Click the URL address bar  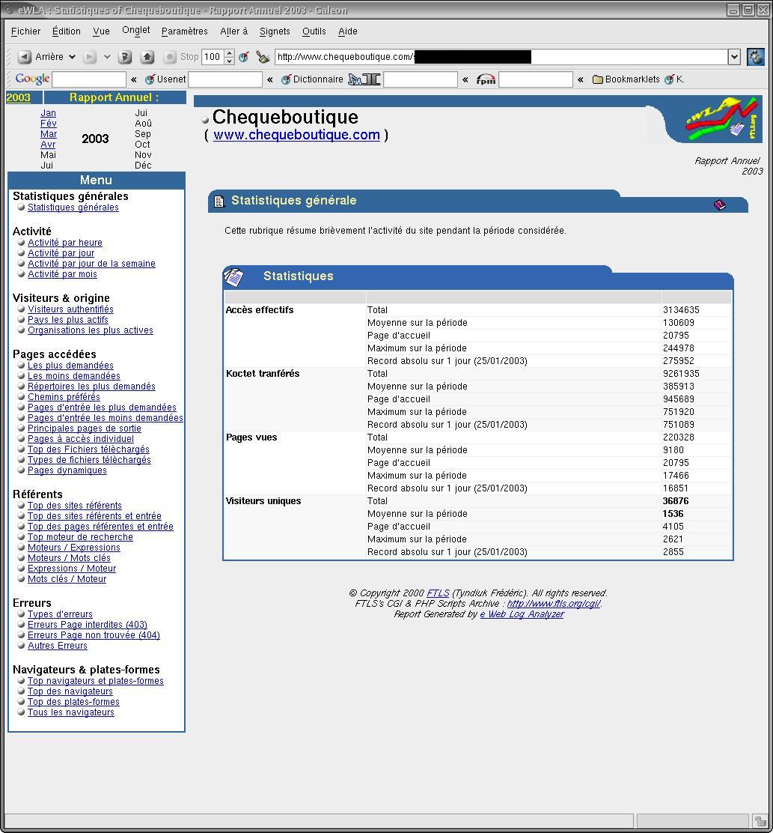(501, 57)
